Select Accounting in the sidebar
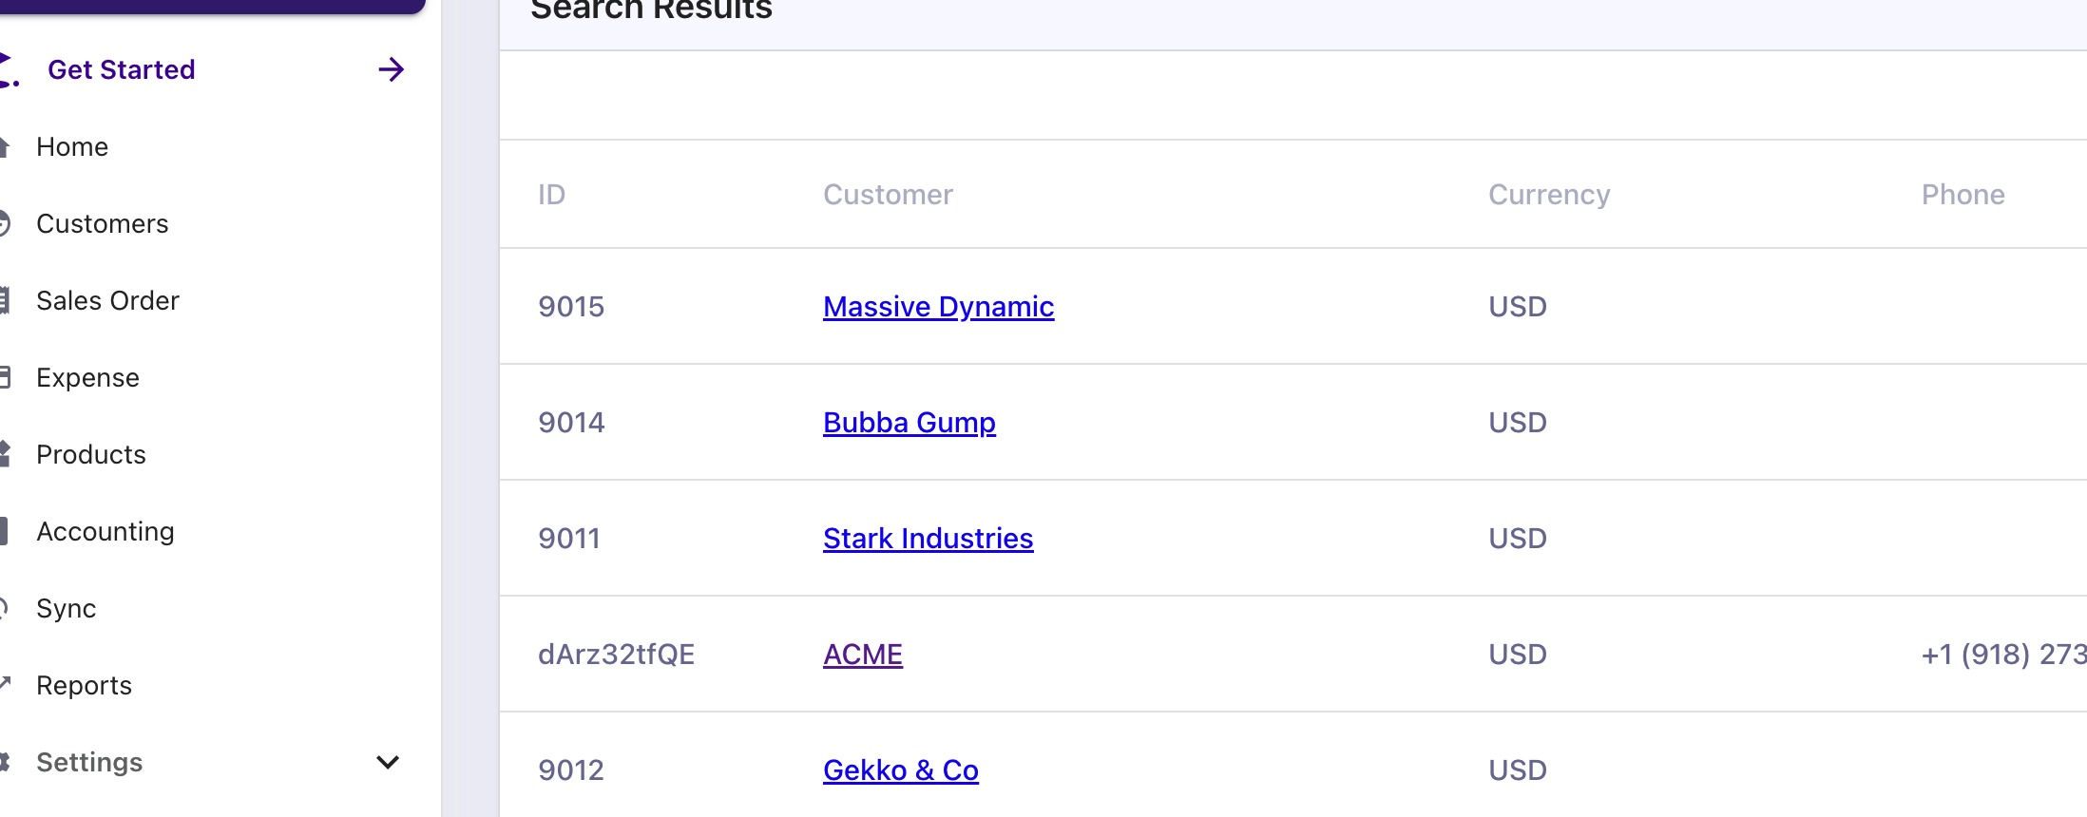 pos(105,531)
